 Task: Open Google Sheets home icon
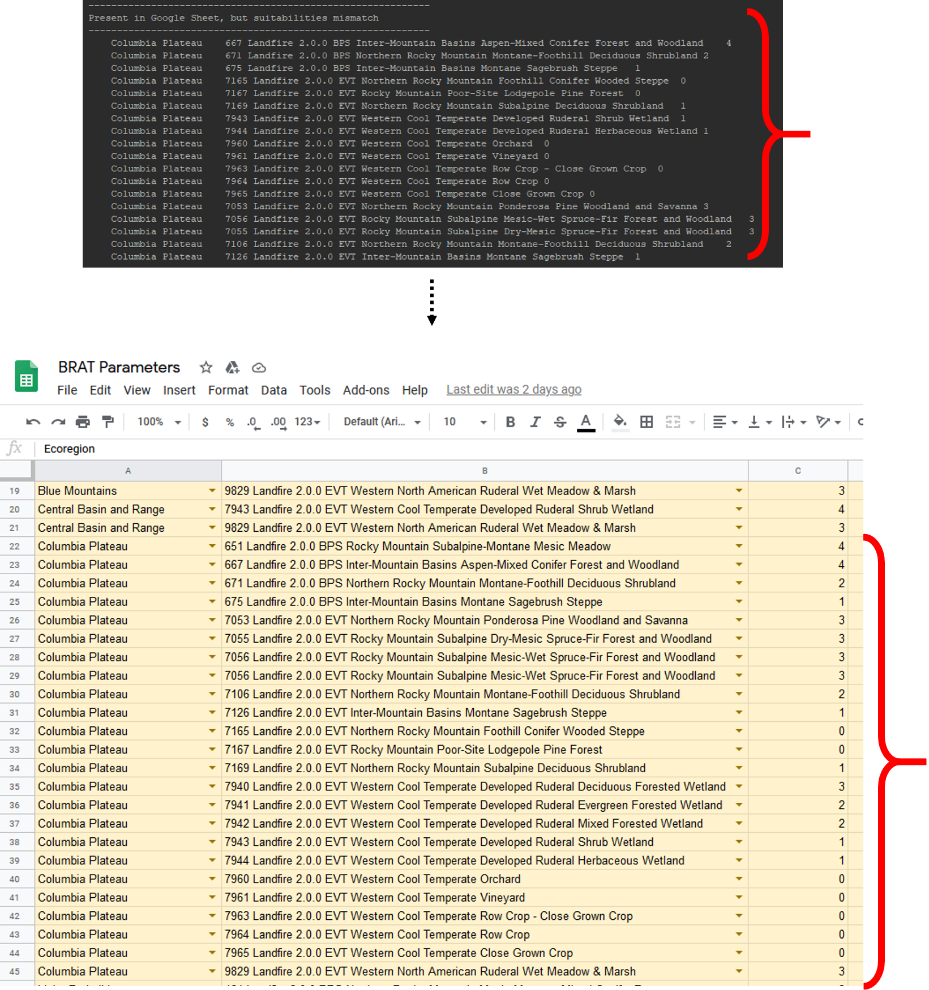(x=26, y=377)
